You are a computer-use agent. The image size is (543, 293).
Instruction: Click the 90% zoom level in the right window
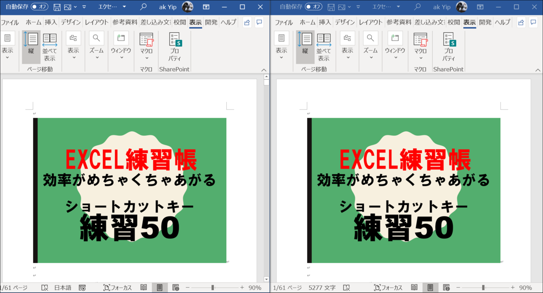[x=525, y=288]
